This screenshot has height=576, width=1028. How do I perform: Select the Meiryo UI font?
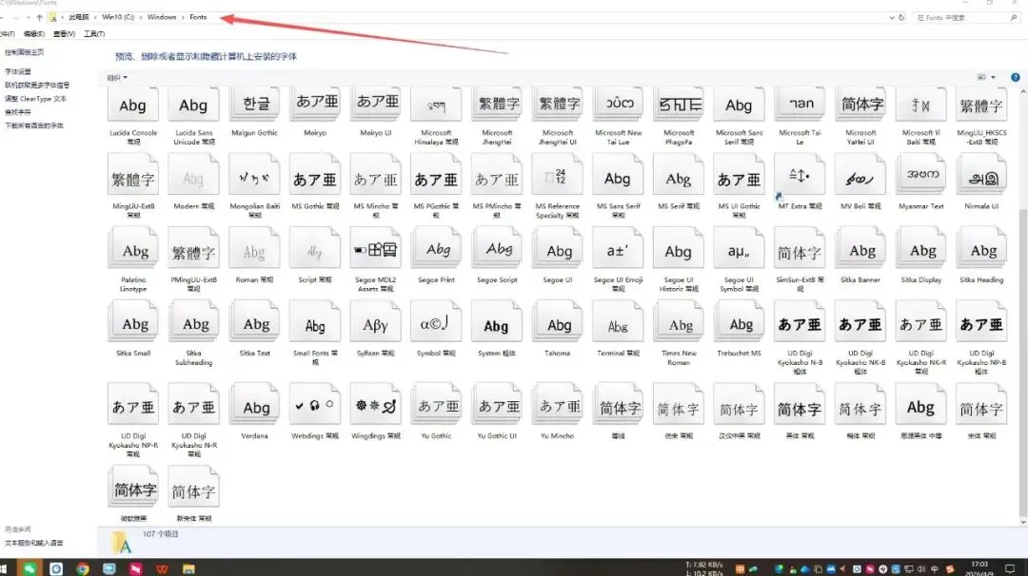pyautogui.click(x=376, y=112)
